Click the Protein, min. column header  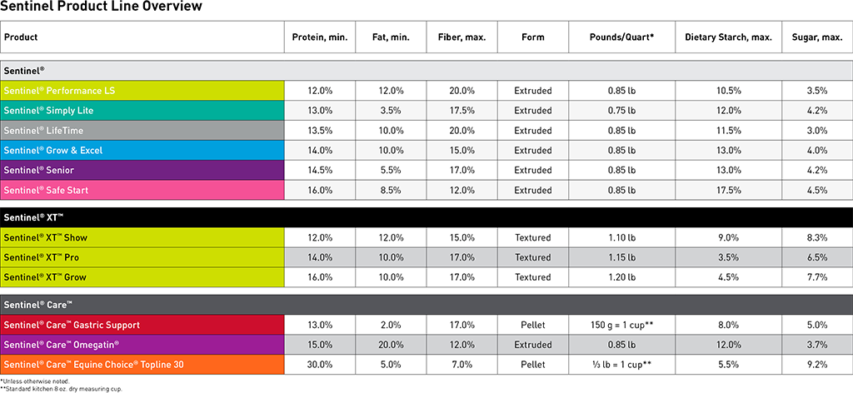click(320, 37)
